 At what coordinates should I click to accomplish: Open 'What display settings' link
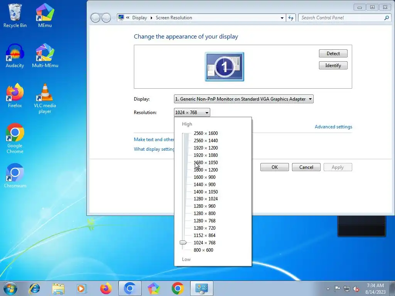(x=154, y=149)
